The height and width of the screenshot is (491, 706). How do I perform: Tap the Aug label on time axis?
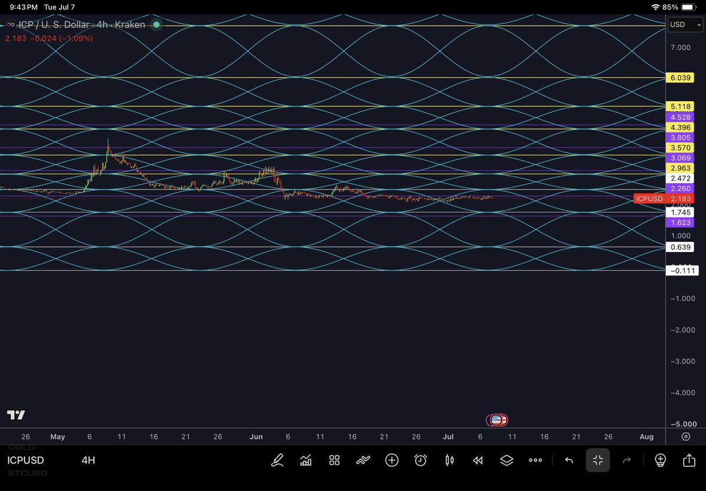647,437
